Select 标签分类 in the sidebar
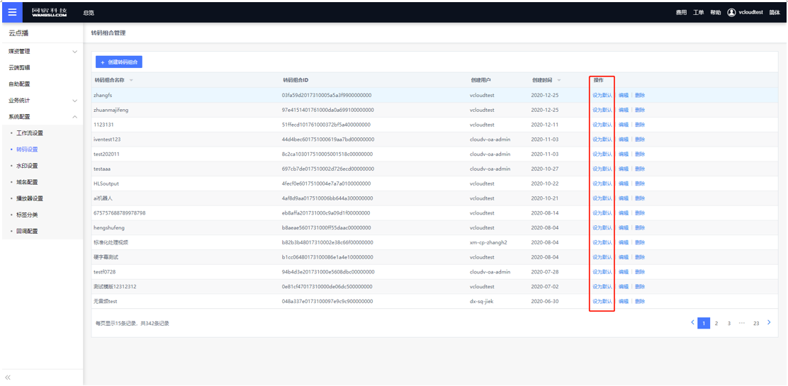Screen dimensions: 788x386 [27, 215]
